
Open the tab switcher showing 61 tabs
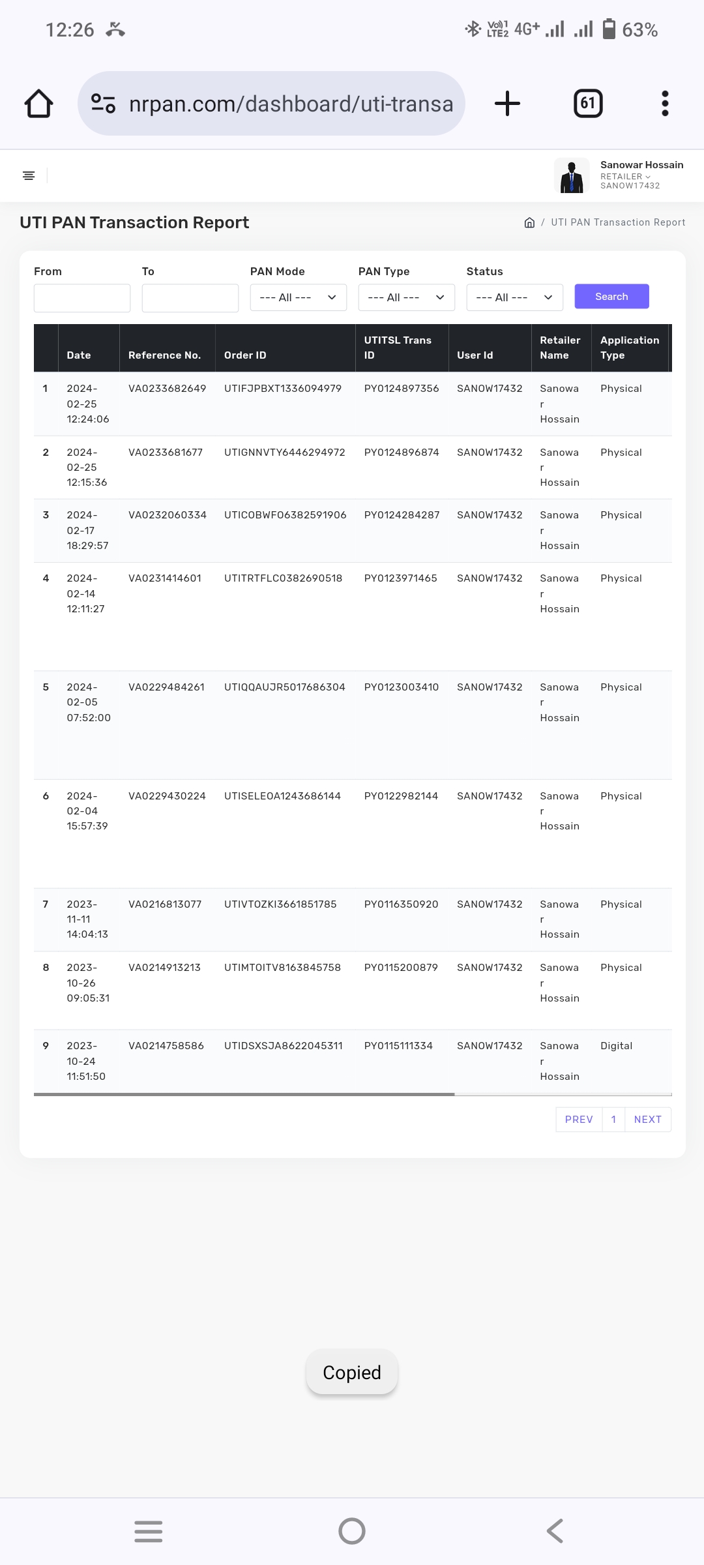[x=587, y=104]
